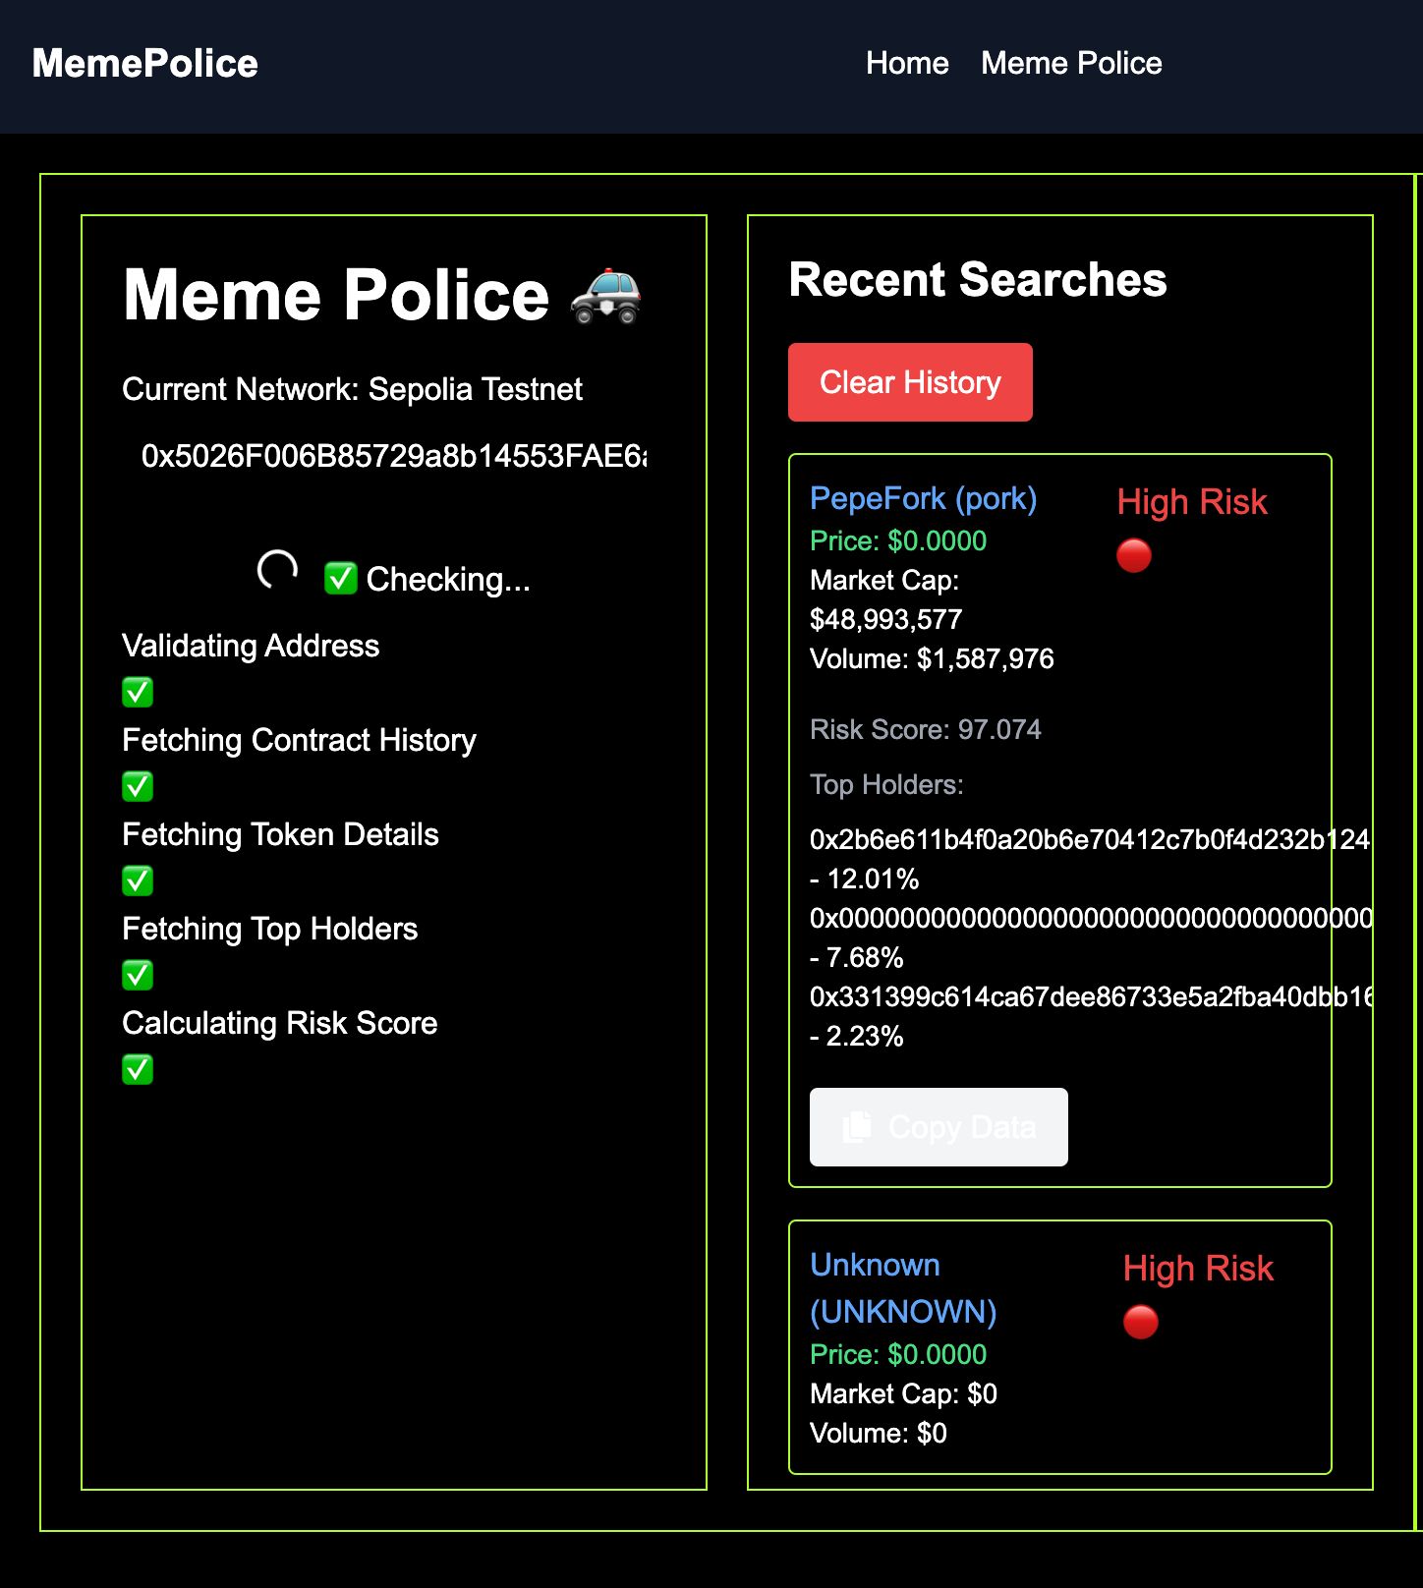Image resolution: width=1423 pixels, height=1588 pixels.
Task: Select 'Calculating Risk Score' step label
Action: coord(279,1023)
